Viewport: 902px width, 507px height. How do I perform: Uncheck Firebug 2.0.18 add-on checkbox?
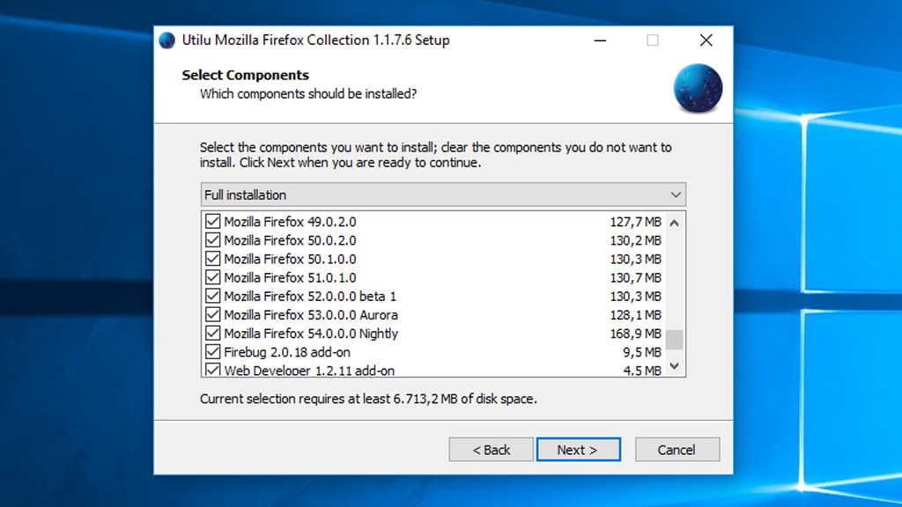(x=213, y=351)
